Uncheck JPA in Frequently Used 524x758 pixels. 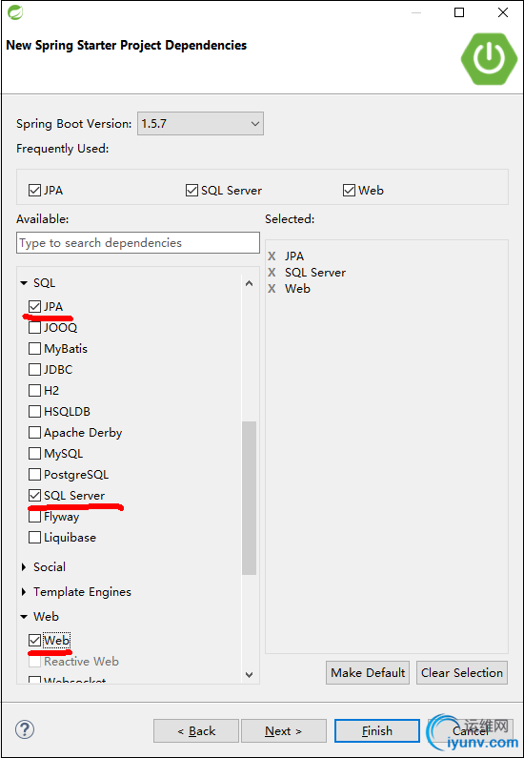(34, 191)
